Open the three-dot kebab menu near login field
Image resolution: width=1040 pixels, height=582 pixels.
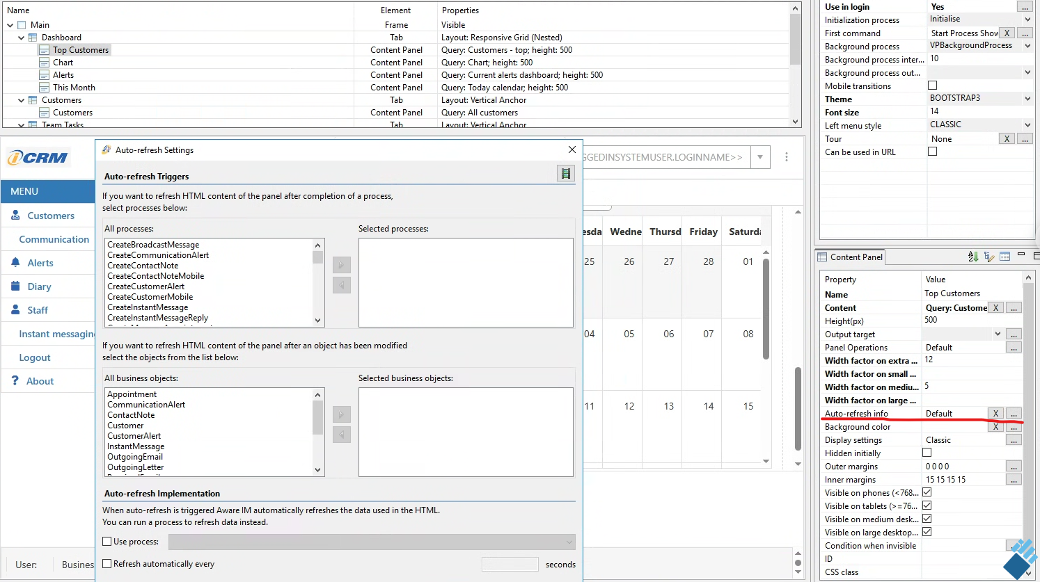(787, 157)
